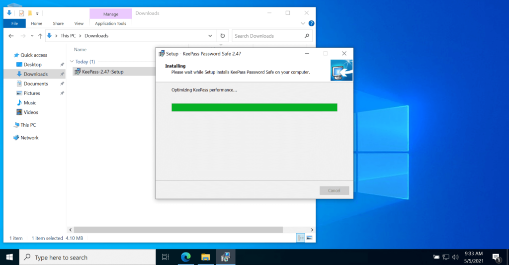This screenshot has width=509, height=265.
Task: Minimize the KeePass Setup window
Action: pos(307,54)
